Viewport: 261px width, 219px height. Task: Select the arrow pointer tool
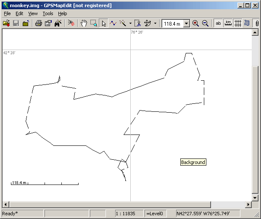click(104, 24)
